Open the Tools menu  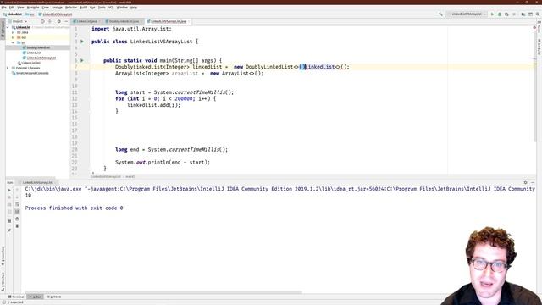tap(102, 8)
